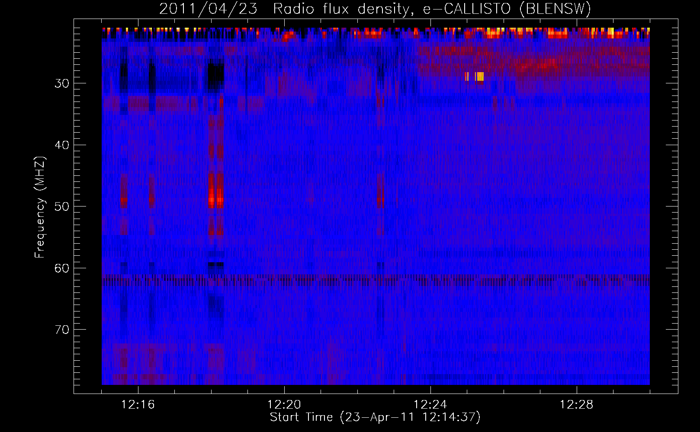Click the 60 MHz frequency tick label
700x432 pixels.
point(62,268)
